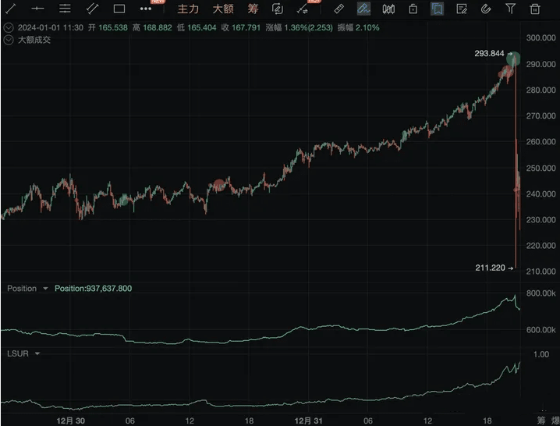The image size is (560, 426).
Task: Collapse the 大额成交 indicator row
Action: coord(9,40)
